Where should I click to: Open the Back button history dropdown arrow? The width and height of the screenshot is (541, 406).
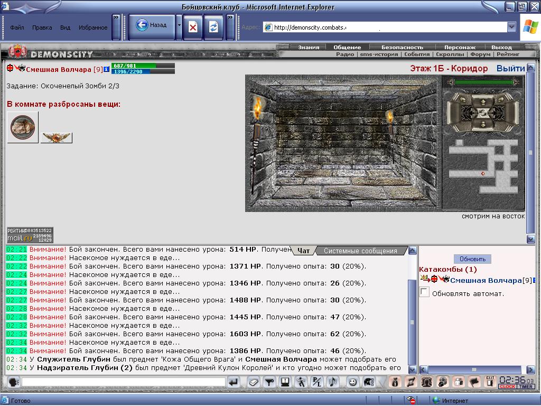[179, 25]
